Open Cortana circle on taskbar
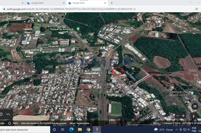201x133 pixels. (x=54, y=130)
